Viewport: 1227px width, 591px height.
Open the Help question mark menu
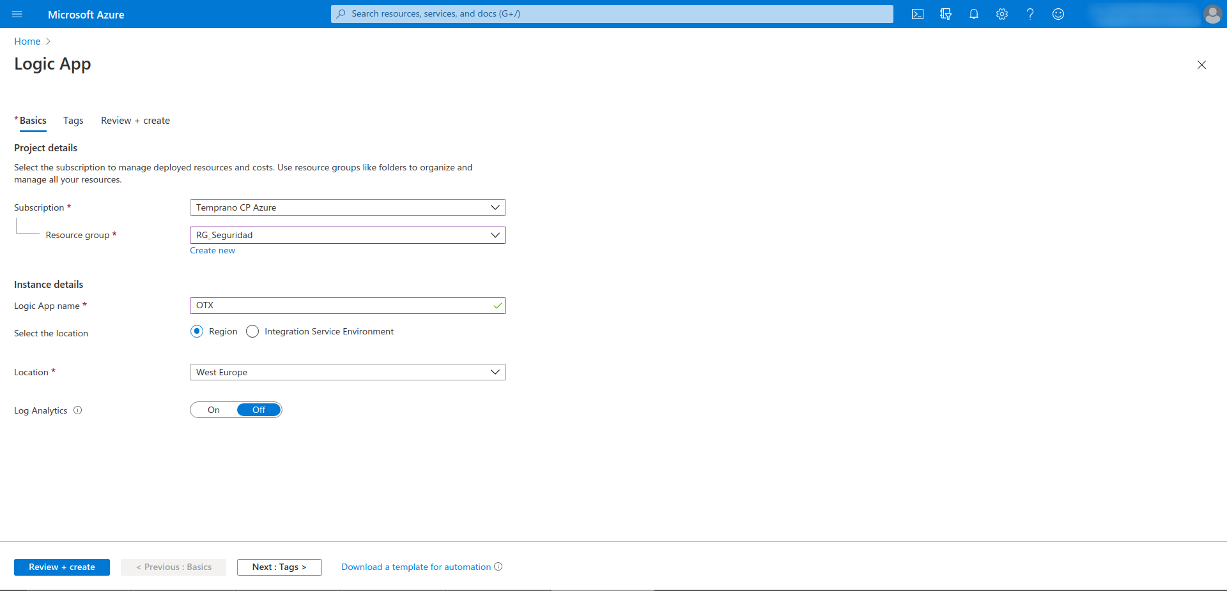(x=1030, y=14)
